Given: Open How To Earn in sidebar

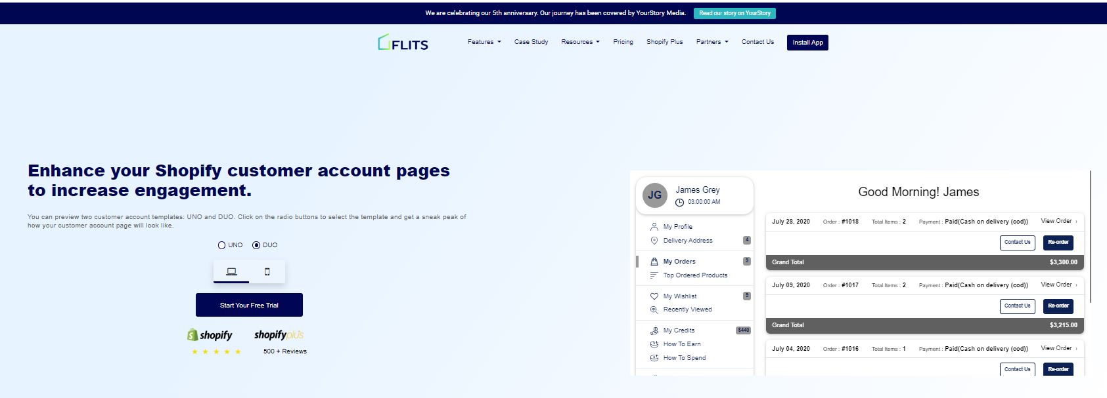Looking at the screenshot, I should click(x=682, y=344).
